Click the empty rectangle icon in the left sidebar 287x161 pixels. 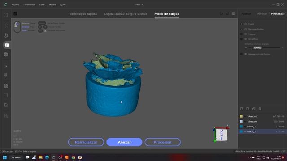6,95
